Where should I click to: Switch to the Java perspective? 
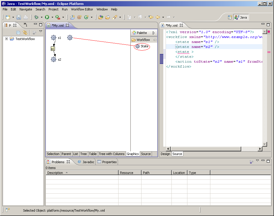tap(241, 17)
